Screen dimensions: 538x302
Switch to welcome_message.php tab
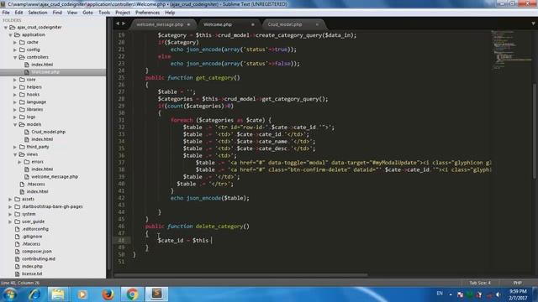click(x=160, y=24)
